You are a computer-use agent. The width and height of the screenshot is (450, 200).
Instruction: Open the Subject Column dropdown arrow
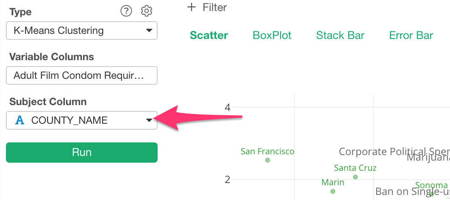pyautogui.click(x=149, y=120)
